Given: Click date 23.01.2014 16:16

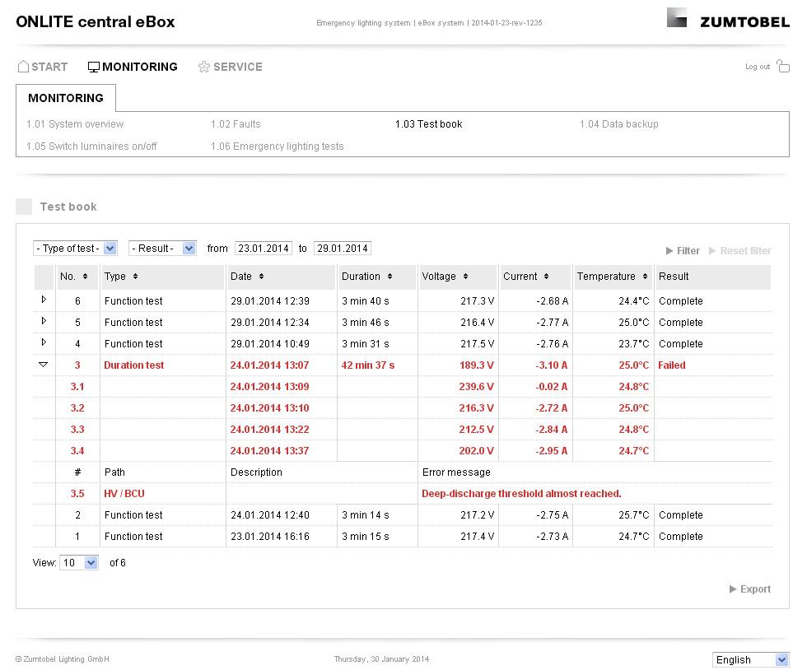Looking at the screenshot, I should pos(270,536).
